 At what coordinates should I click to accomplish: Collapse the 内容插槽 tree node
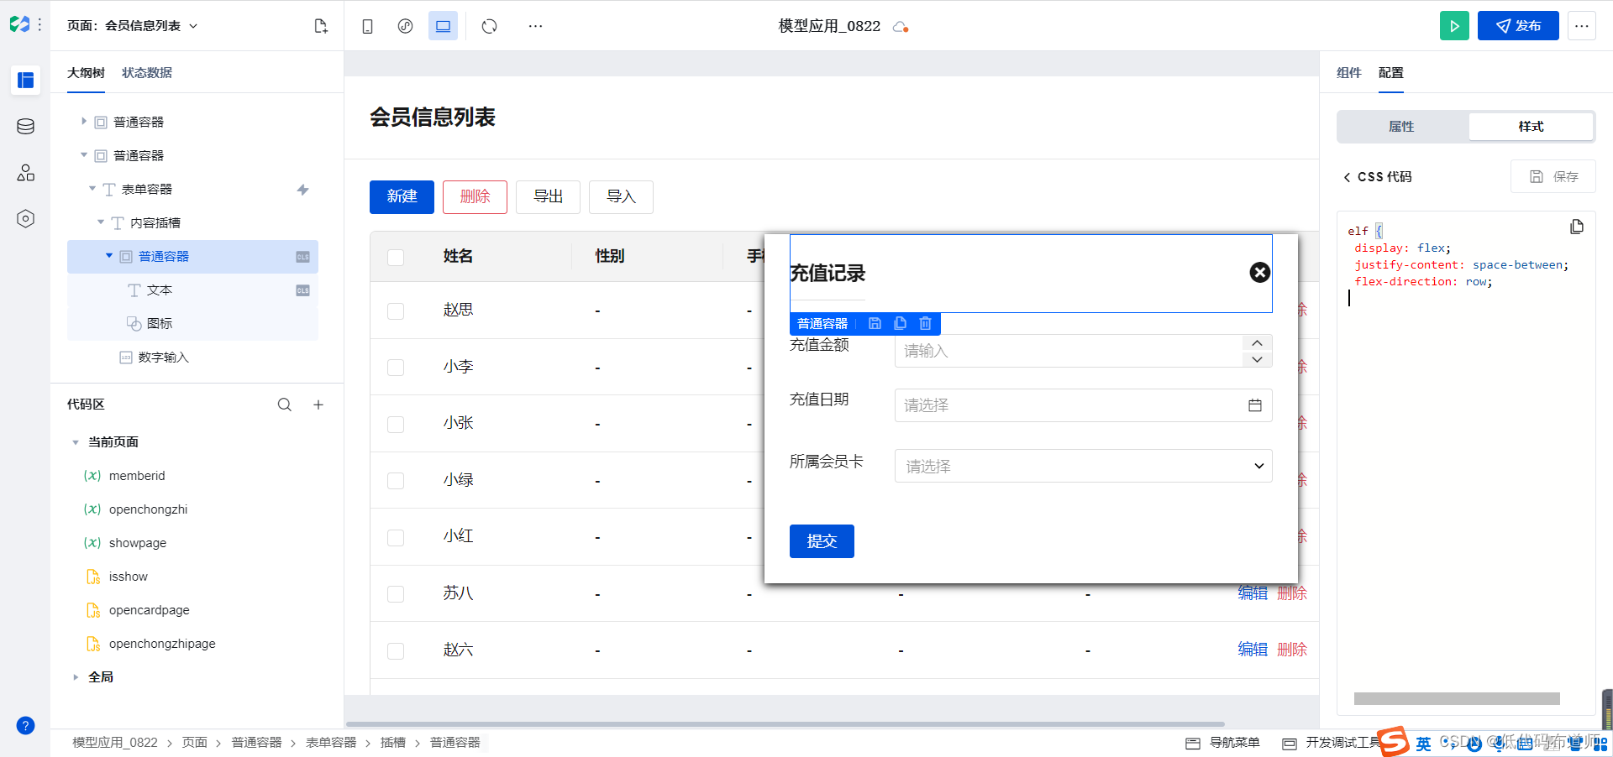pos(101,222)
